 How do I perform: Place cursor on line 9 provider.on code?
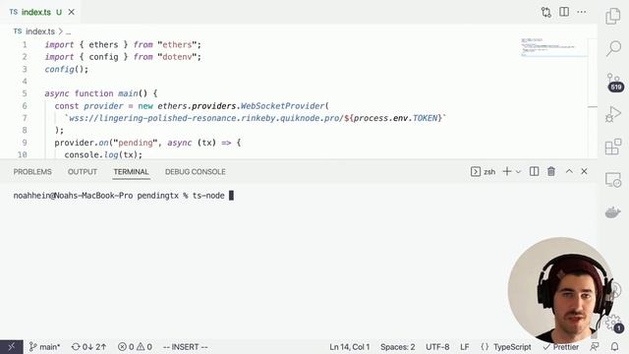point(147,143)
